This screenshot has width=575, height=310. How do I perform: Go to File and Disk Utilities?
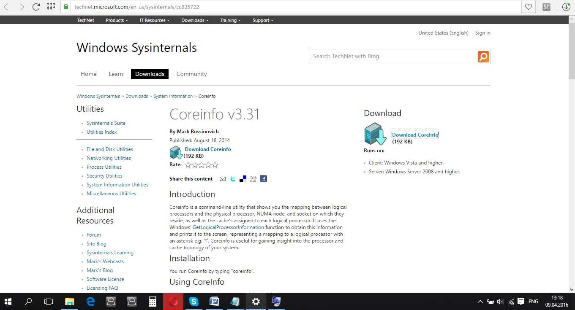[110, 149]
